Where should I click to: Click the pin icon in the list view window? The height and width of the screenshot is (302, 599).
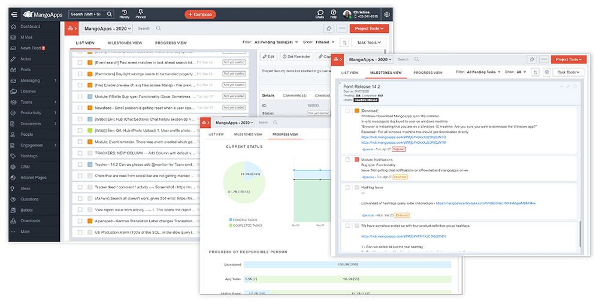[328, 29]
